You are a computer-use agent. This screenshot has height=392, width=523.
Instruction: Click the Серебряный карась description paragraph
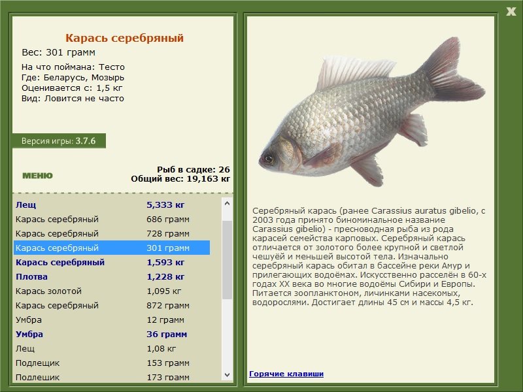(x=369, y=256)
